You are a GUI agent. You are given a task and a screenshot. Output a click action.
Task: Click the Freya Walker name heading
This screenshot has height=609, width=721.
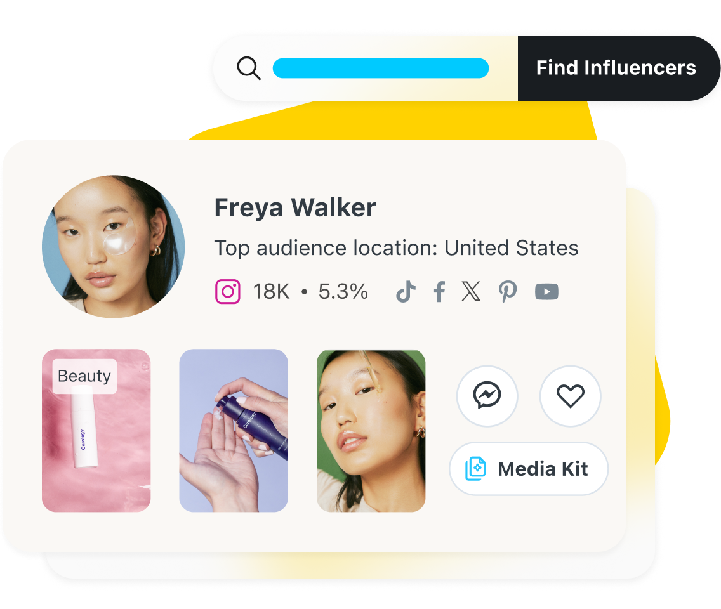[295, 207]
